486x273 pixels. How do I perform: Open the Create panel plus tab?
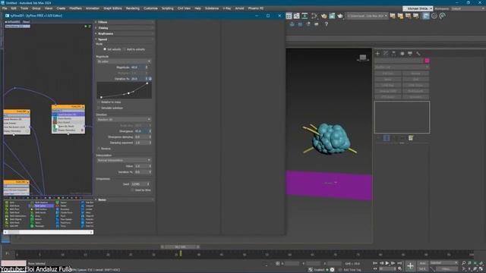[x=377, y=54]
